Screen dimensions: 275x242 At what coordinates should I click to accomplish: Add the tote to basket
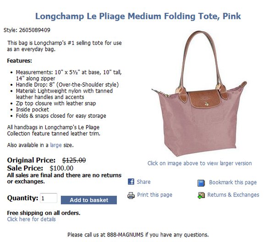89,200
